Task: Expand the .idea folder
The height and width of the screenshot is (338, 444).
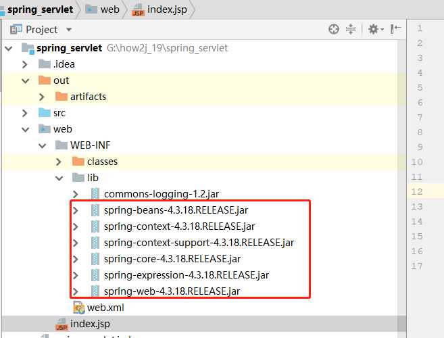Action: point(25,65)
